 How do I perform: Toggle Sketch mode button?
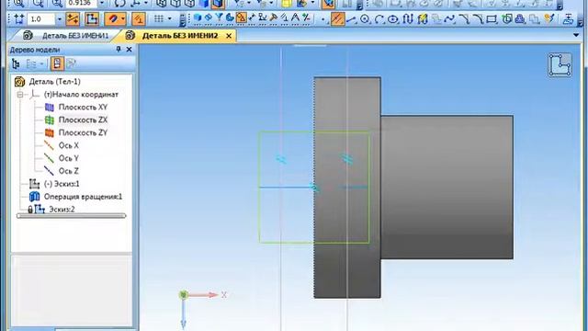tap(92, 18)
